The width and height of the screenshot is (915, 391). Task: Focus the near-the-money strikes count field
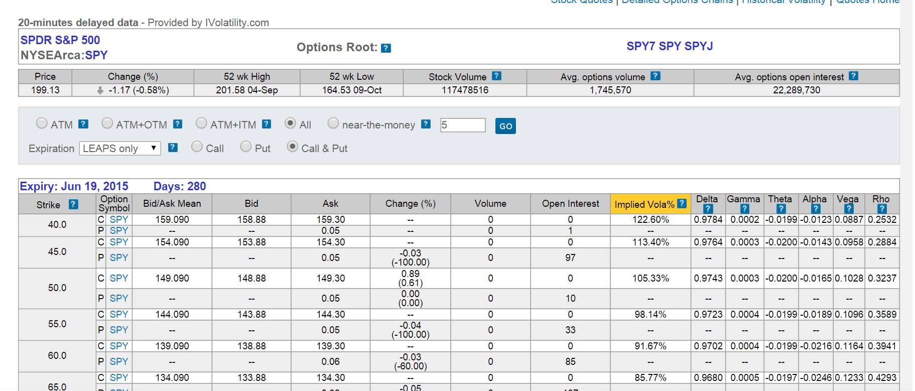[463, 125]
